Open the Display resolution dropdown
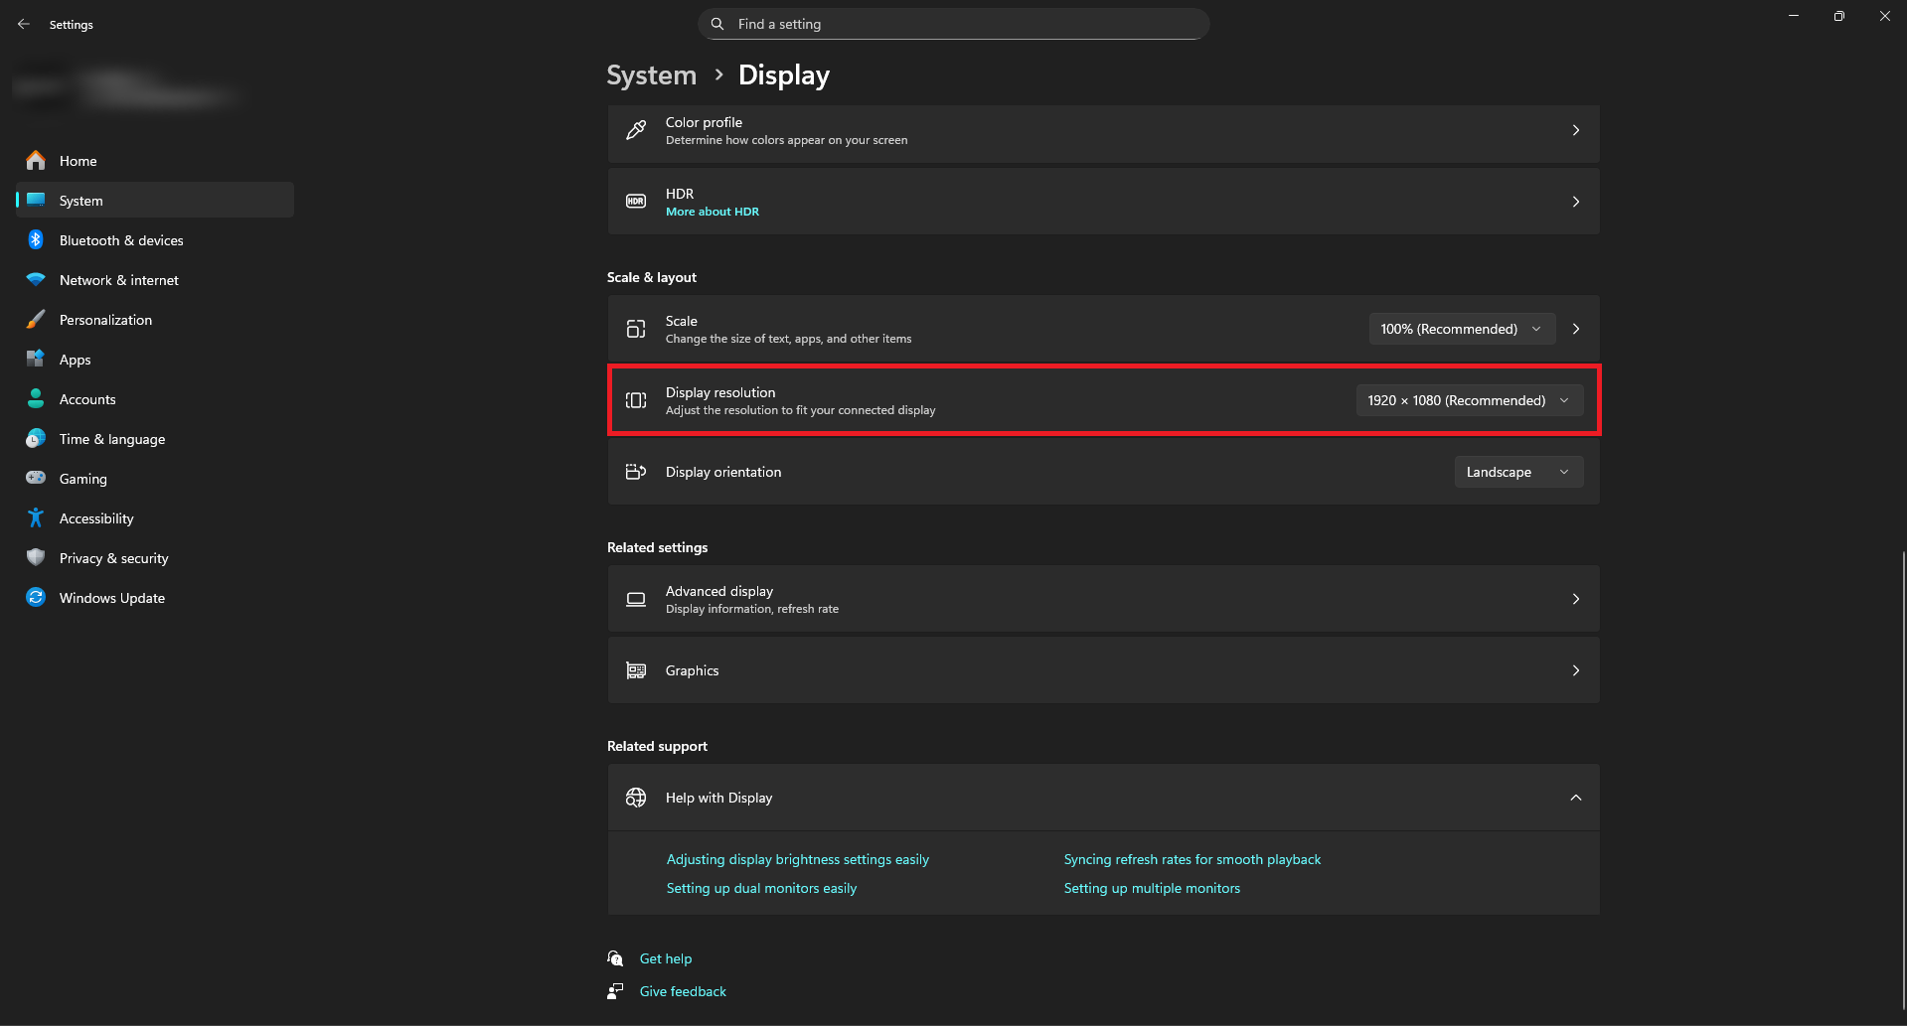Screen dimensions: 1907x1026 coord(1469,400)
